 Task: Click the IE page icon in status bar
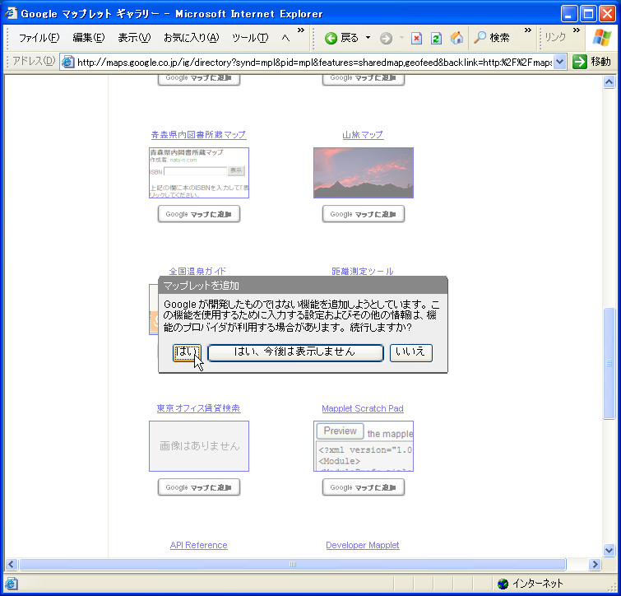click(11, 584)
